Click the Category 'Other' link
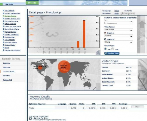The height and width of the screenshot is (121, 147). coord(116,11)
